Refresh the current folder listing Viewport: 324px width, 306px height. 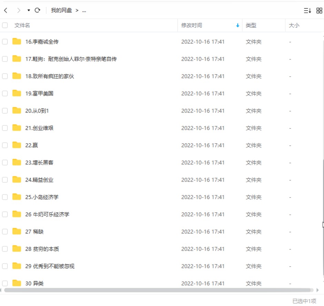tap(38, 10)
